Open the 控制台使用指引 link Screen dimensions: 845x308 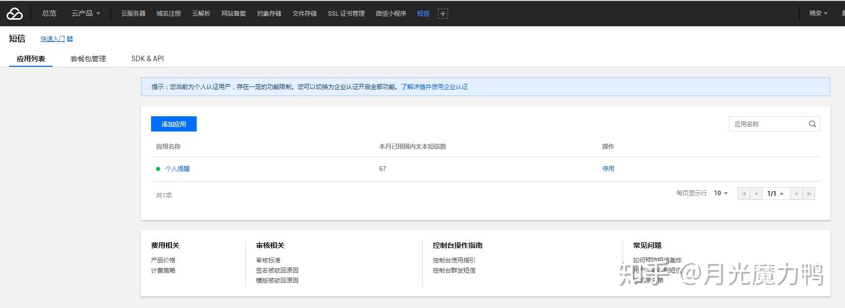[x=454, y=260]
